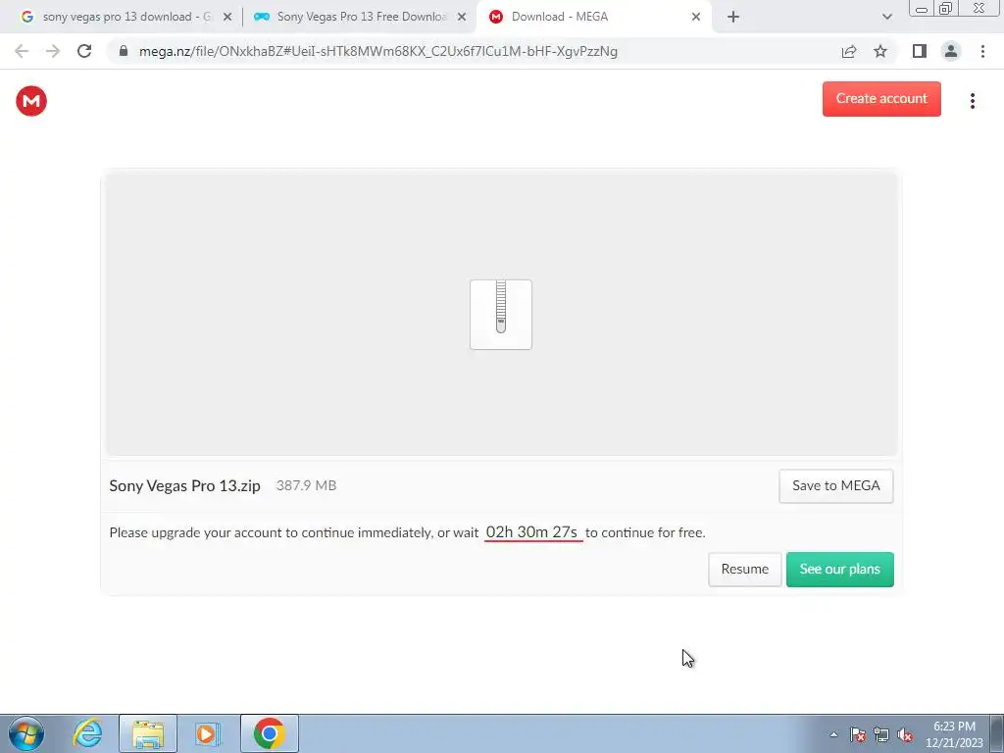The width and height of the screenshot is (1004, 753).
Task: Show hidden system tray icons
Action: click(833, 734)
